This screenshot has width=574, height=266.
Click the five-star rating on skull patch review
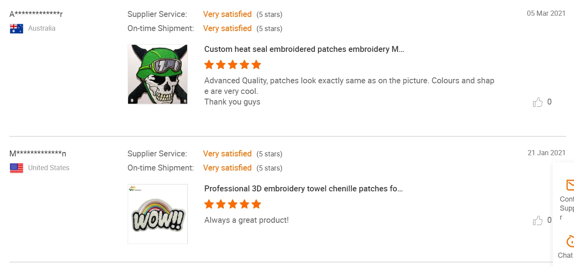[232, 64]
